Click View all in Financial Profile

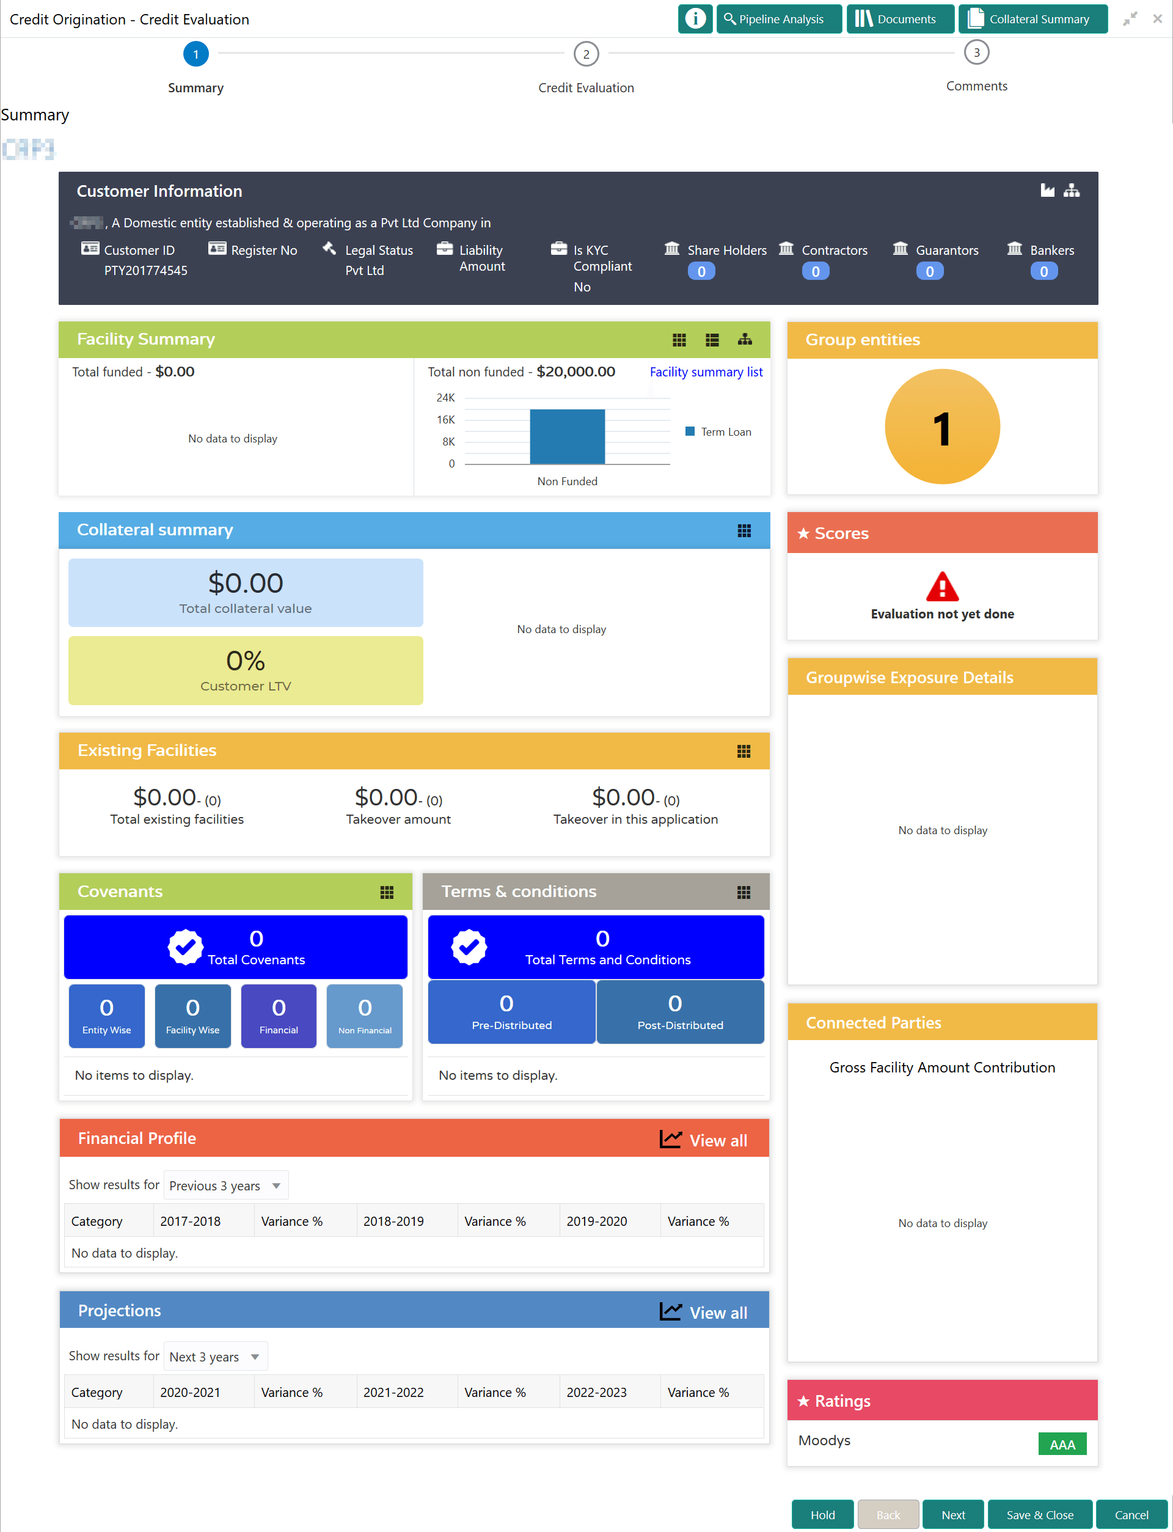click(717, 1140)
